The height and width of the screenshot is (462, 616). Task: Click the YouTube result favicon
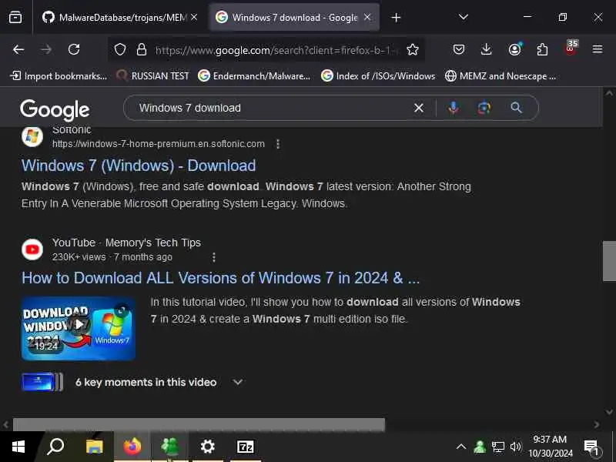[32, 249]
